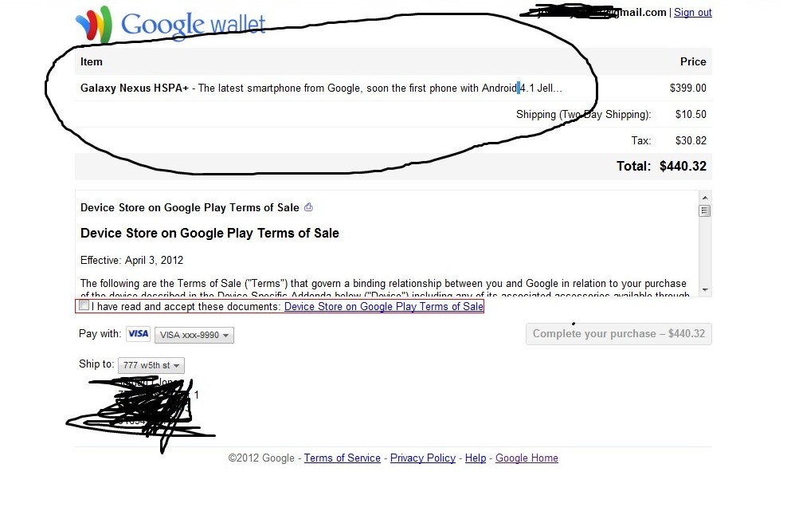Click the terms scrollbar thumb
Viewport: 791px width, 515px height.
[705, 210]
